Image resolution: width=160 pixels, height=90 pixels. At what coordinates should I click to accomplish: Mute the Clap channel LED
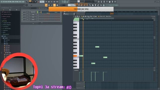pyautogui.click(x=22, y=14)
